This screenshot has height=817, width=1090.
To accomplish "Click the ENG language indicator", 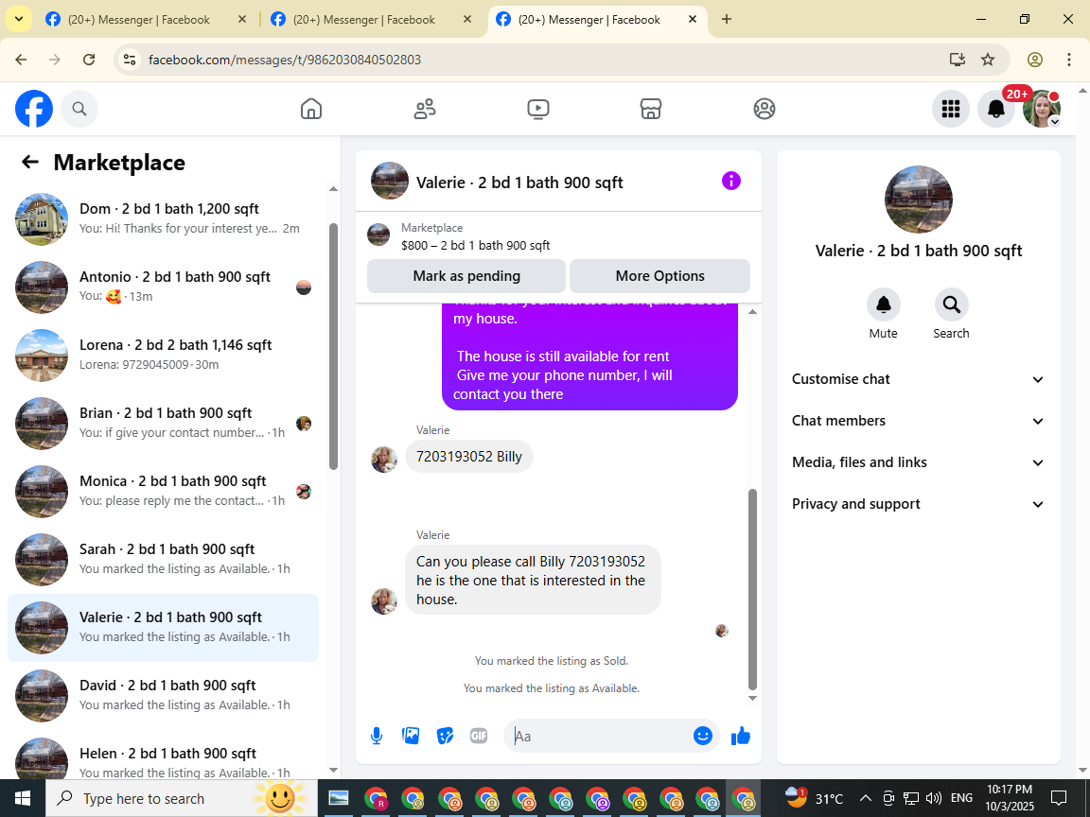I will (961, 798).
